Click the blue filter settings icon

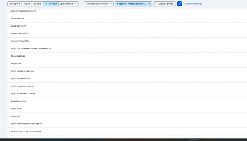[x=179, y=4]
